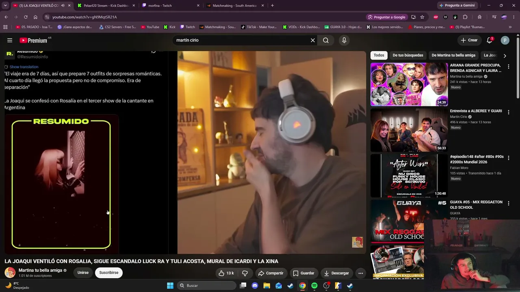Viewport: 520px width, 292px height.
Task: Select De Martina tu bella amiga chip
Action: [x=453, y=56]
